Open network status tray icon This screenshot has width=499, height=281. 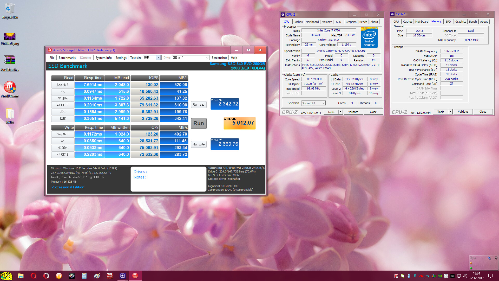coord(459,276)
